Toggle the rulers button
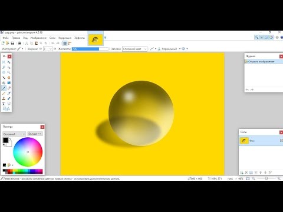The image size is (283, 212). [70, 43]
